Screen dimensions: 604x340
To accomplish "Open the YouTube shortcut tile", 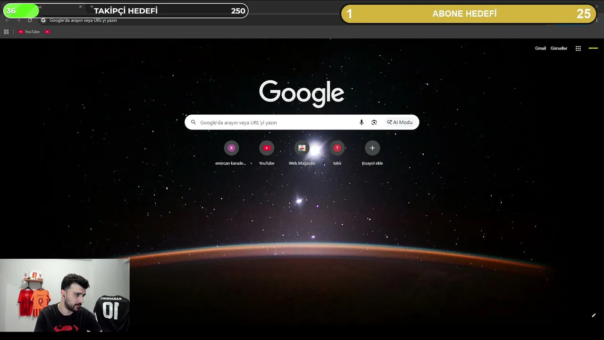I will [267, 153].
